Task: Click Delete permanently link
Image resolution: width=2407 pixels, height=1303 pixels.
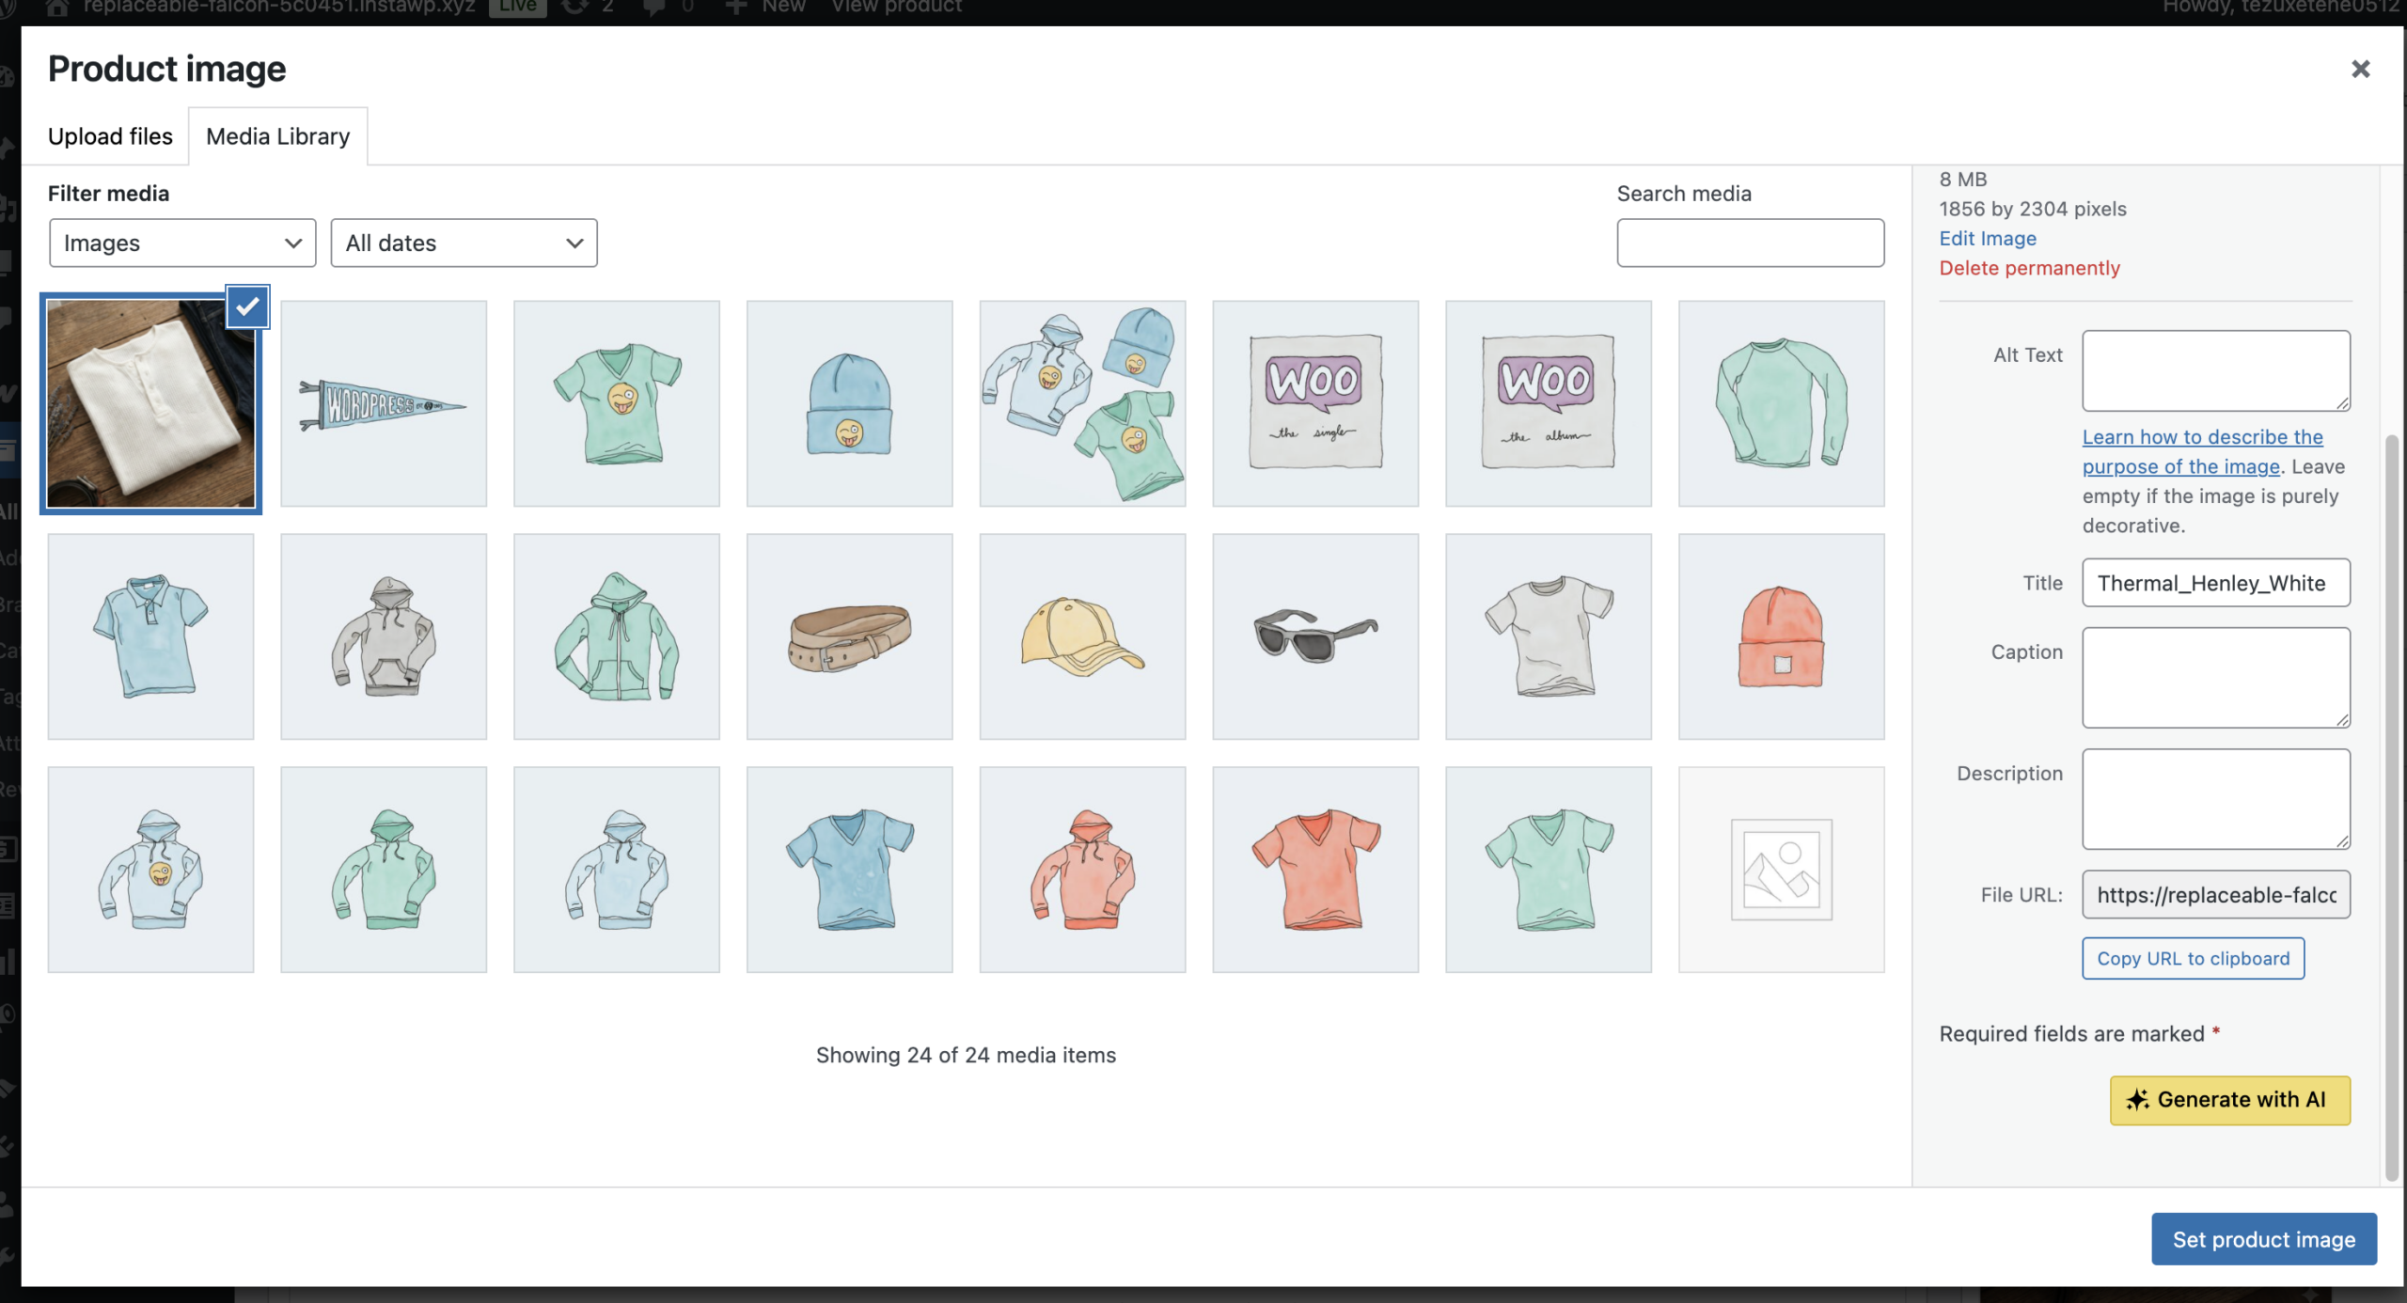Action: [2029, 268]
